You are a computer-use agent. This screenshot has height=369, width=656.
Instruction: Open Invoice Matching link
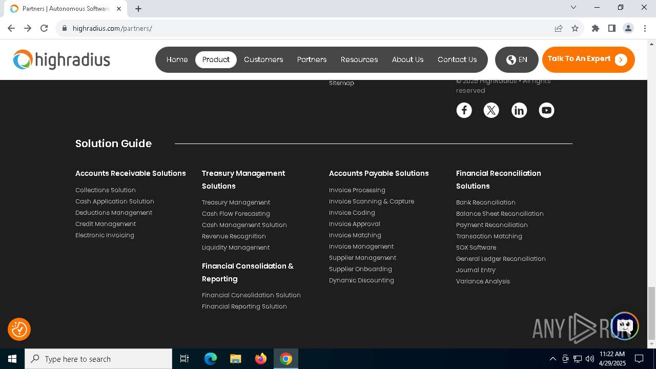(355, 235)
